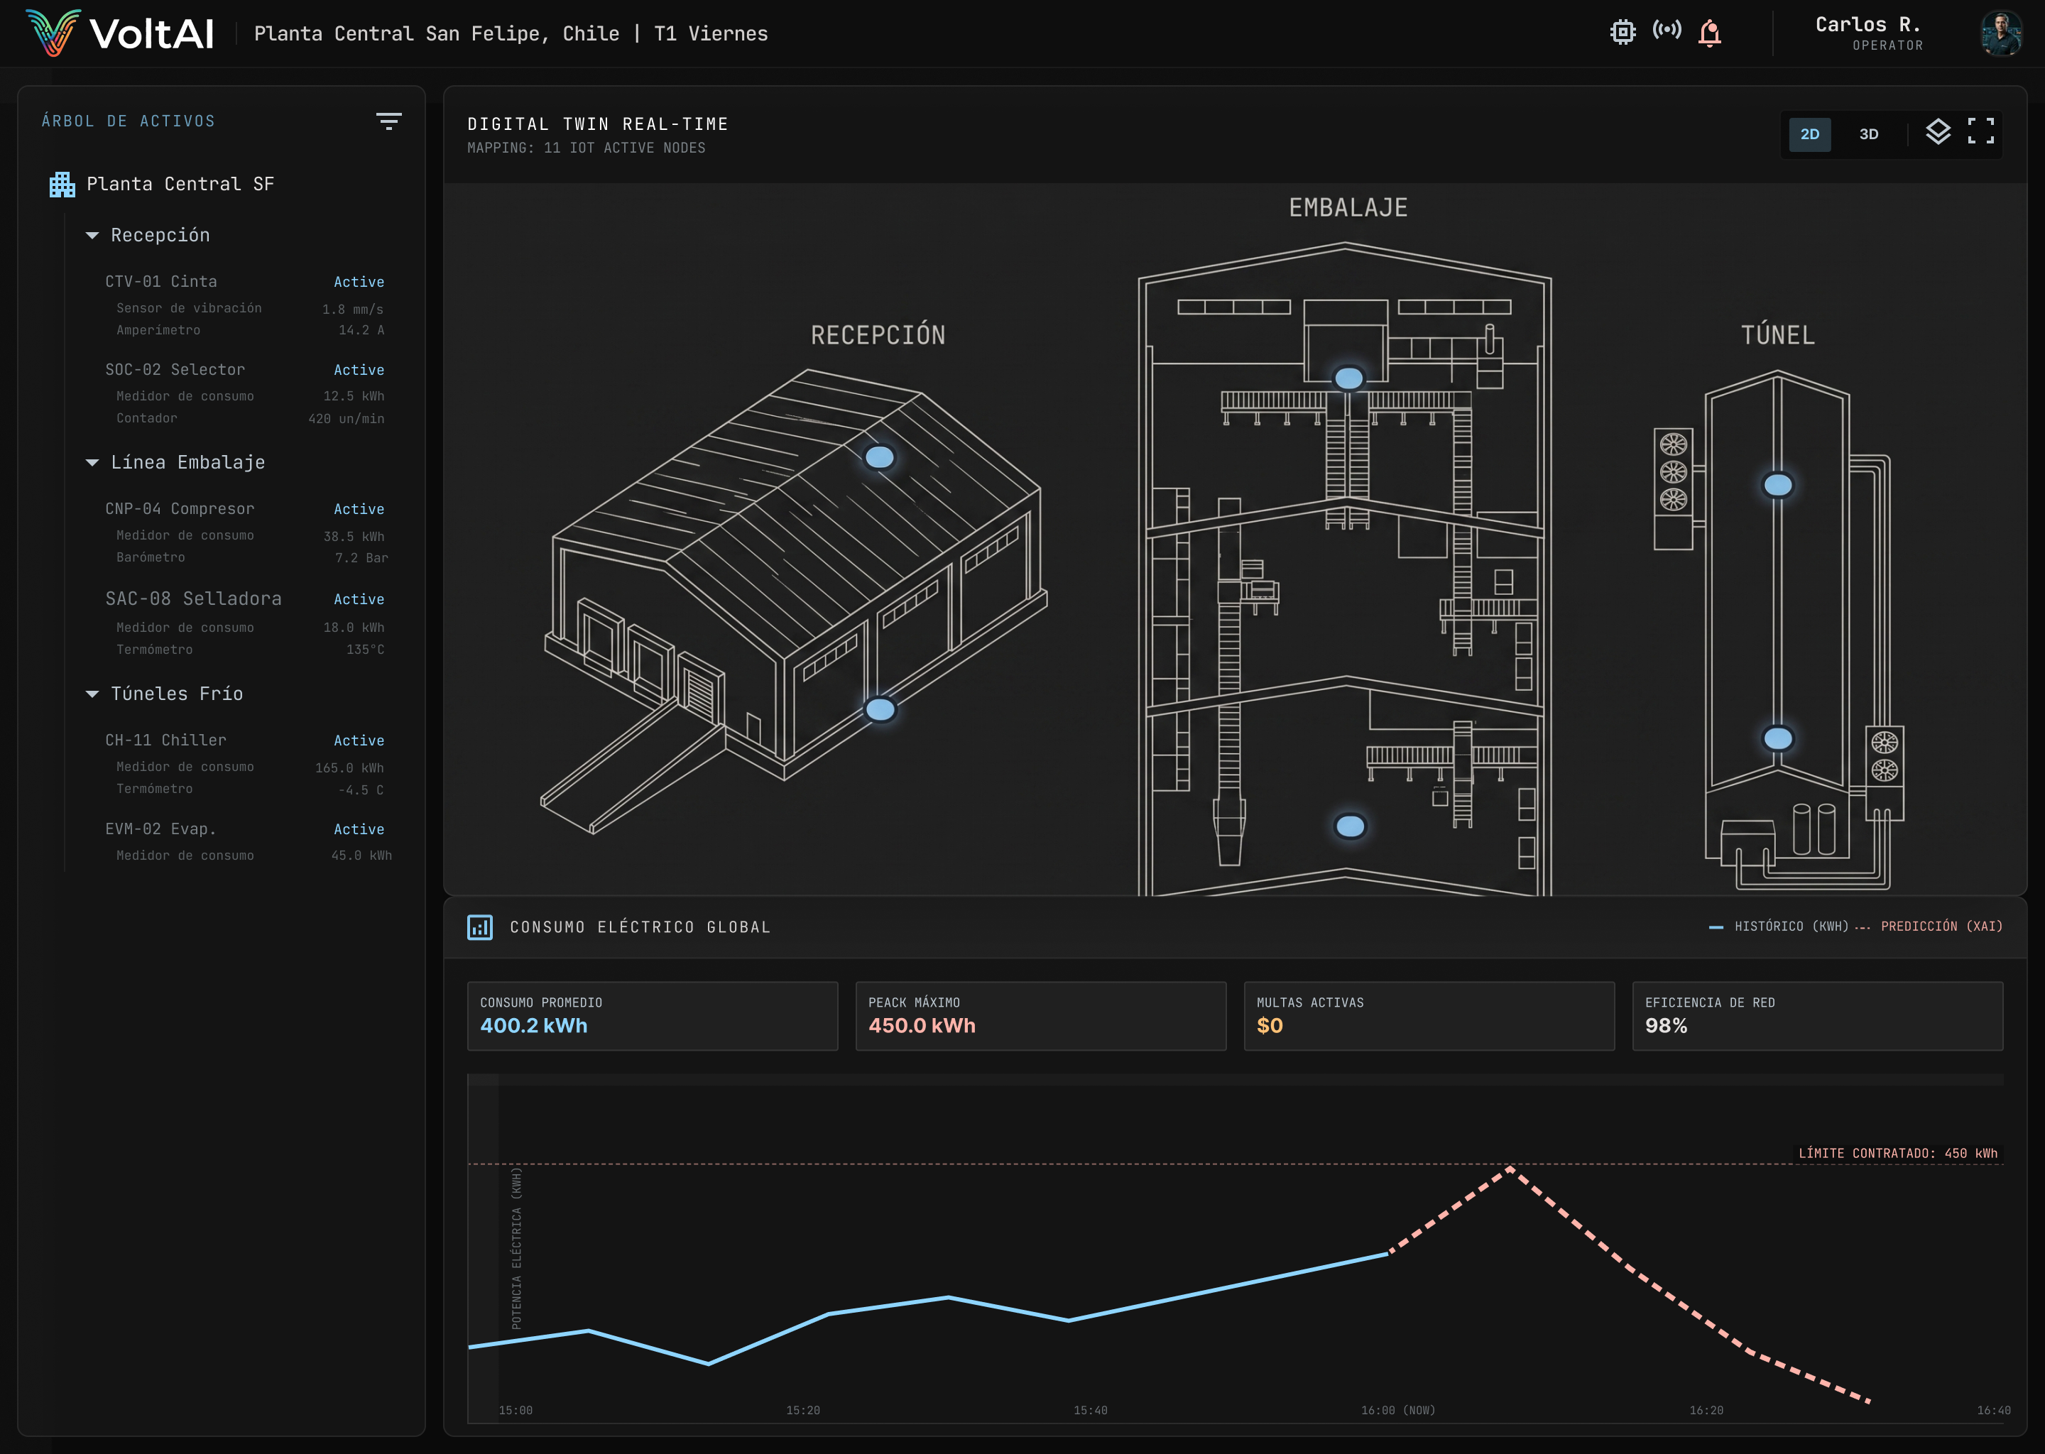Click the Sensor de vibración 1.8 mm/s reading
The image size is (2045, 1454).
[x=250, y=308]
